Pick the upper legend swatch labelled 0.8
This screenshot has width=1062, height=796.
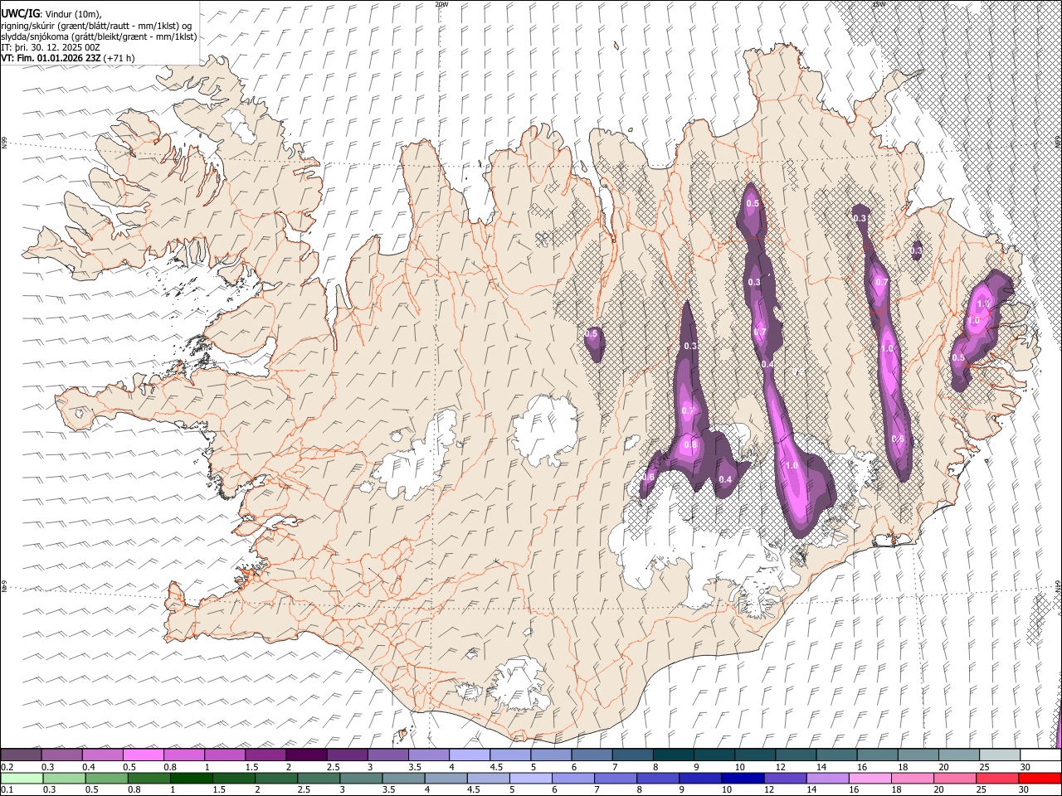[x=183, y=755]
